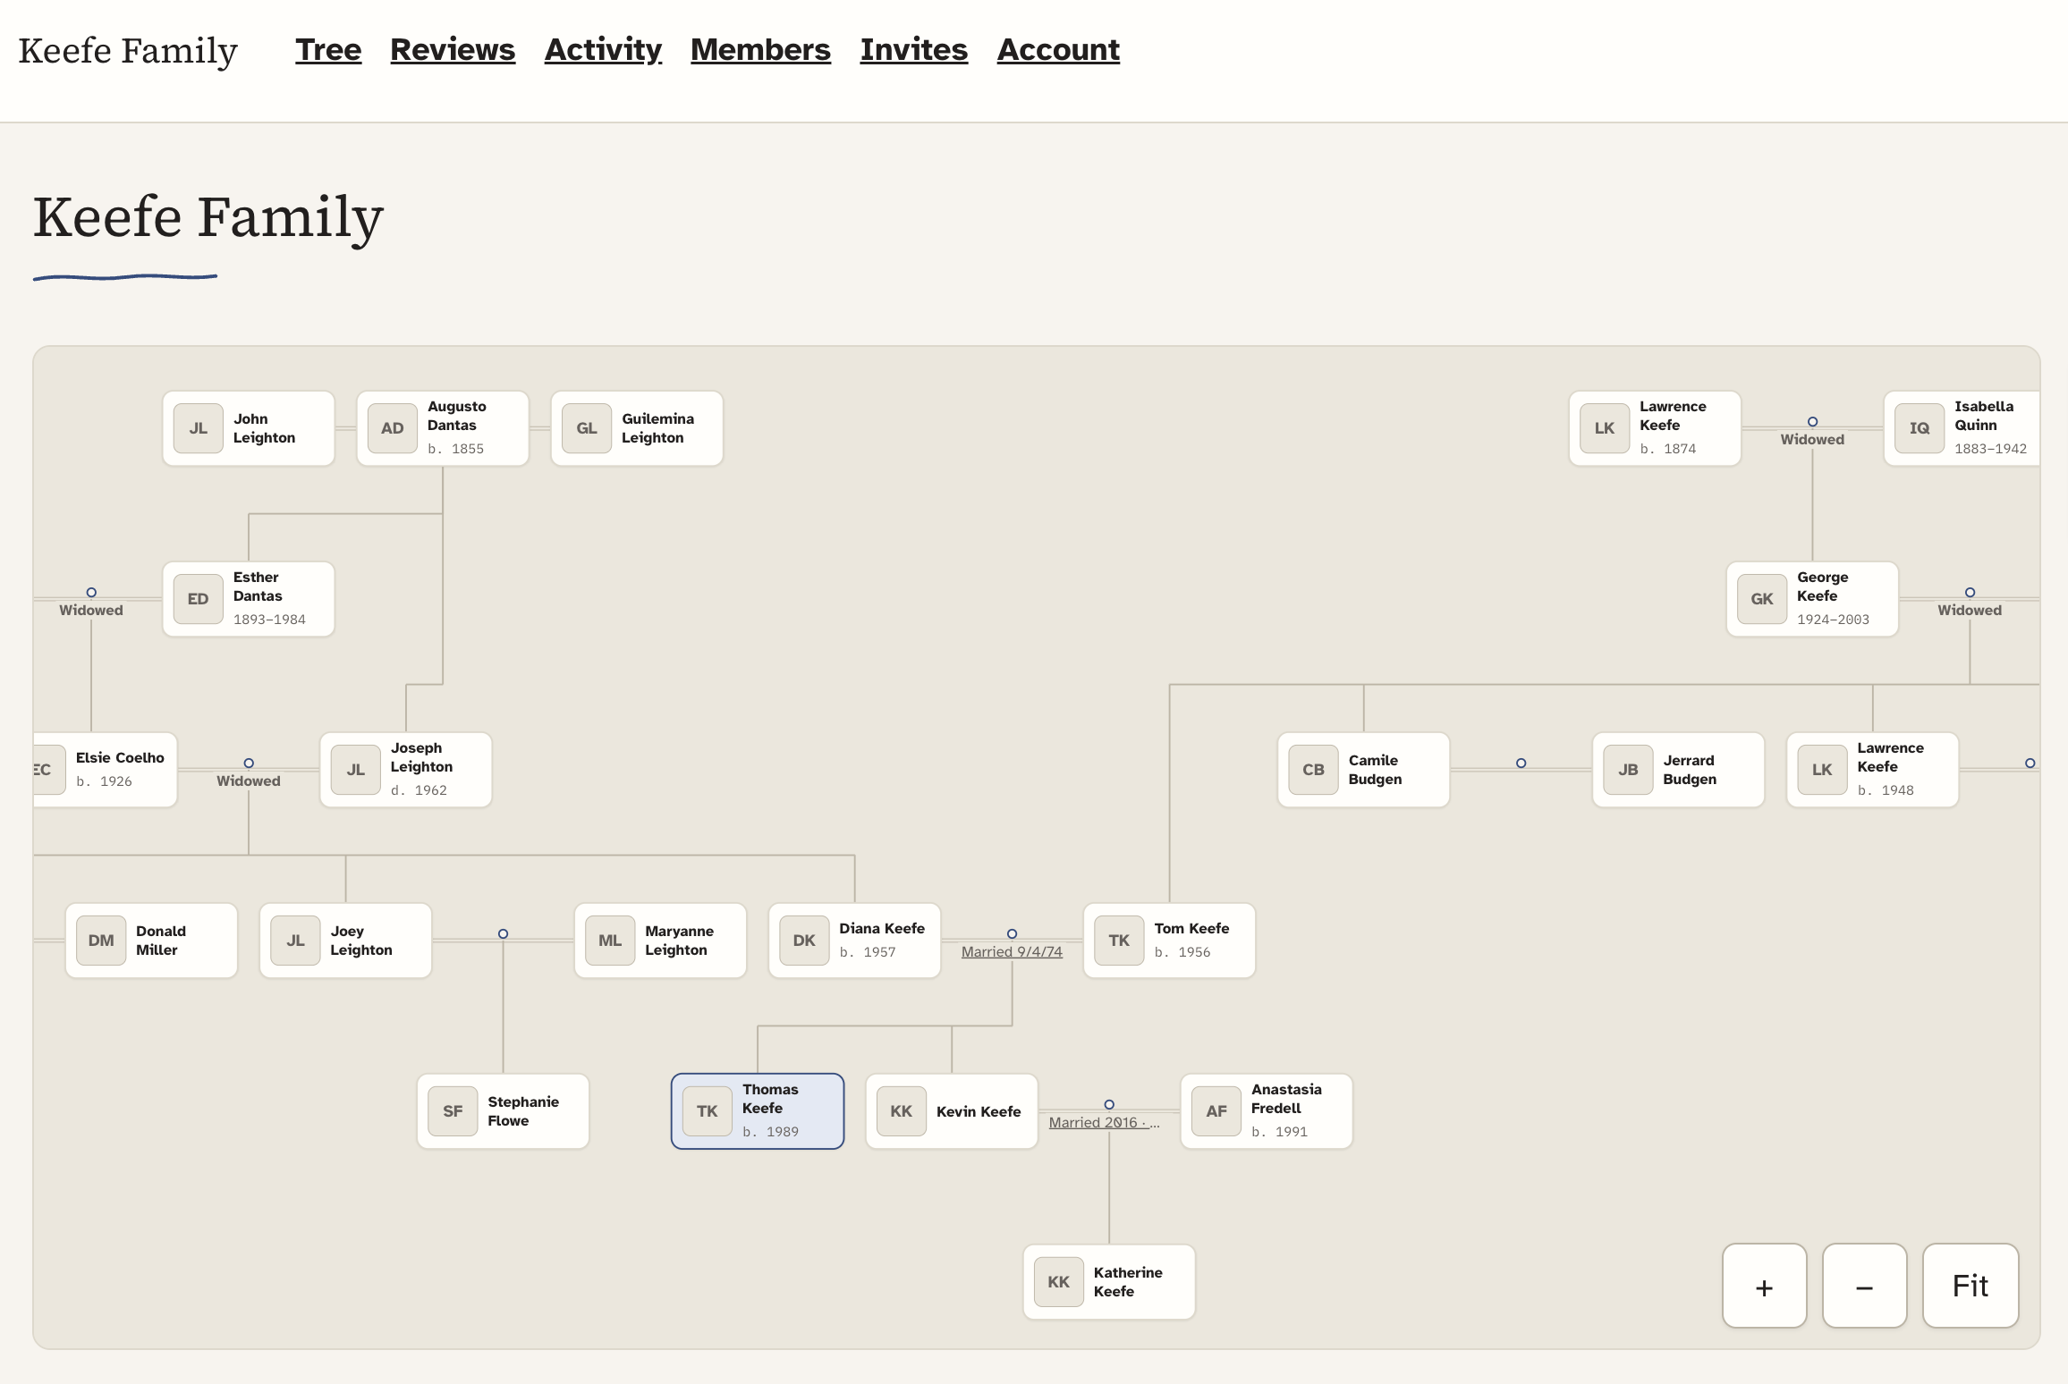Select the John Leighton card
The image size is (2068, 1384).
tap(249, 428)
